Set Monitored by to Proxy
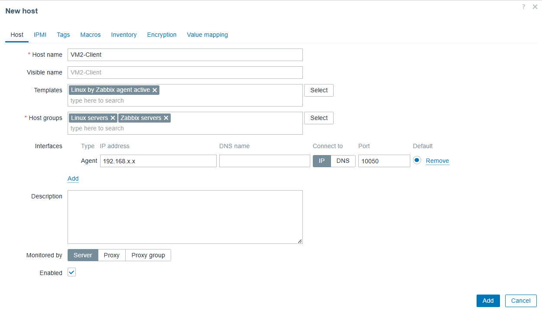 click(111, 255)
